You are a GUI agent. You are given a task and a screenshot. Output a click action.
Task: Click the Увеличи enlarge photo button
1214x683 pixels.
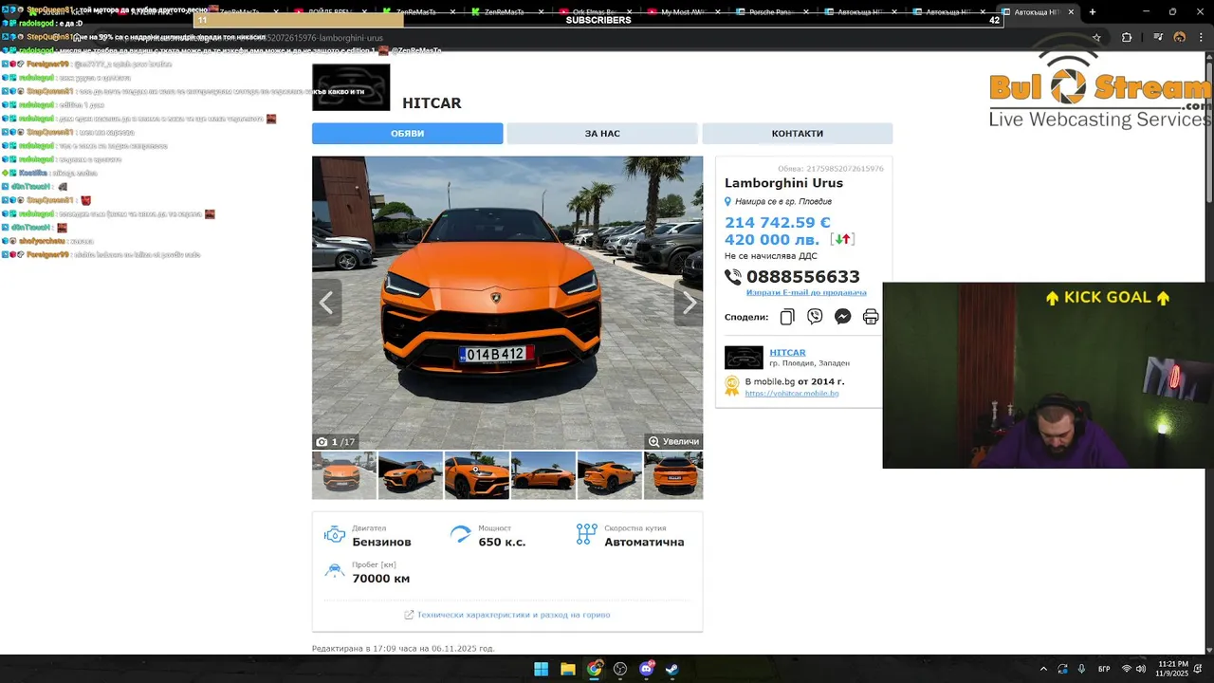pyautogui.click(x=673, y=441)
